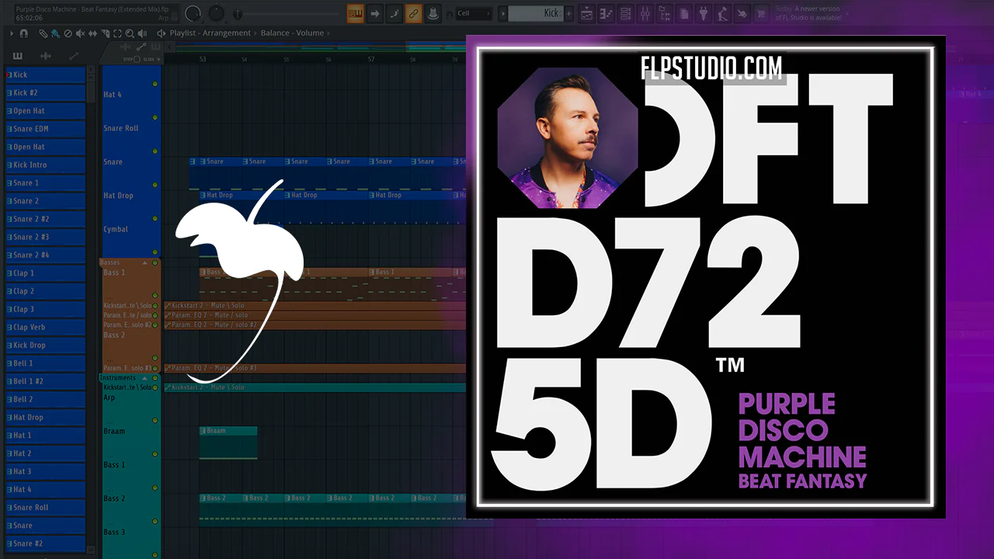Collapse the Instruments track group

(144, 378)
